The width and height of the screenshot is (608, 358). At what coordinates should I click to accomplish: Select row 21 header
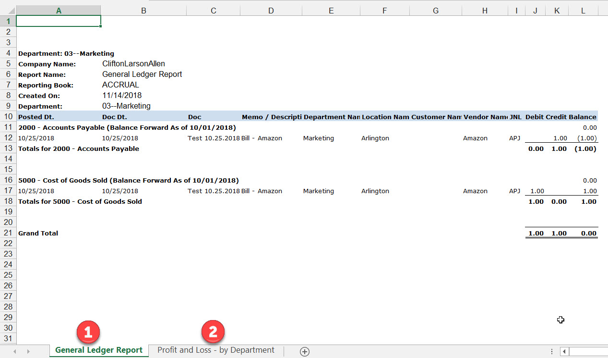(8, 233)
